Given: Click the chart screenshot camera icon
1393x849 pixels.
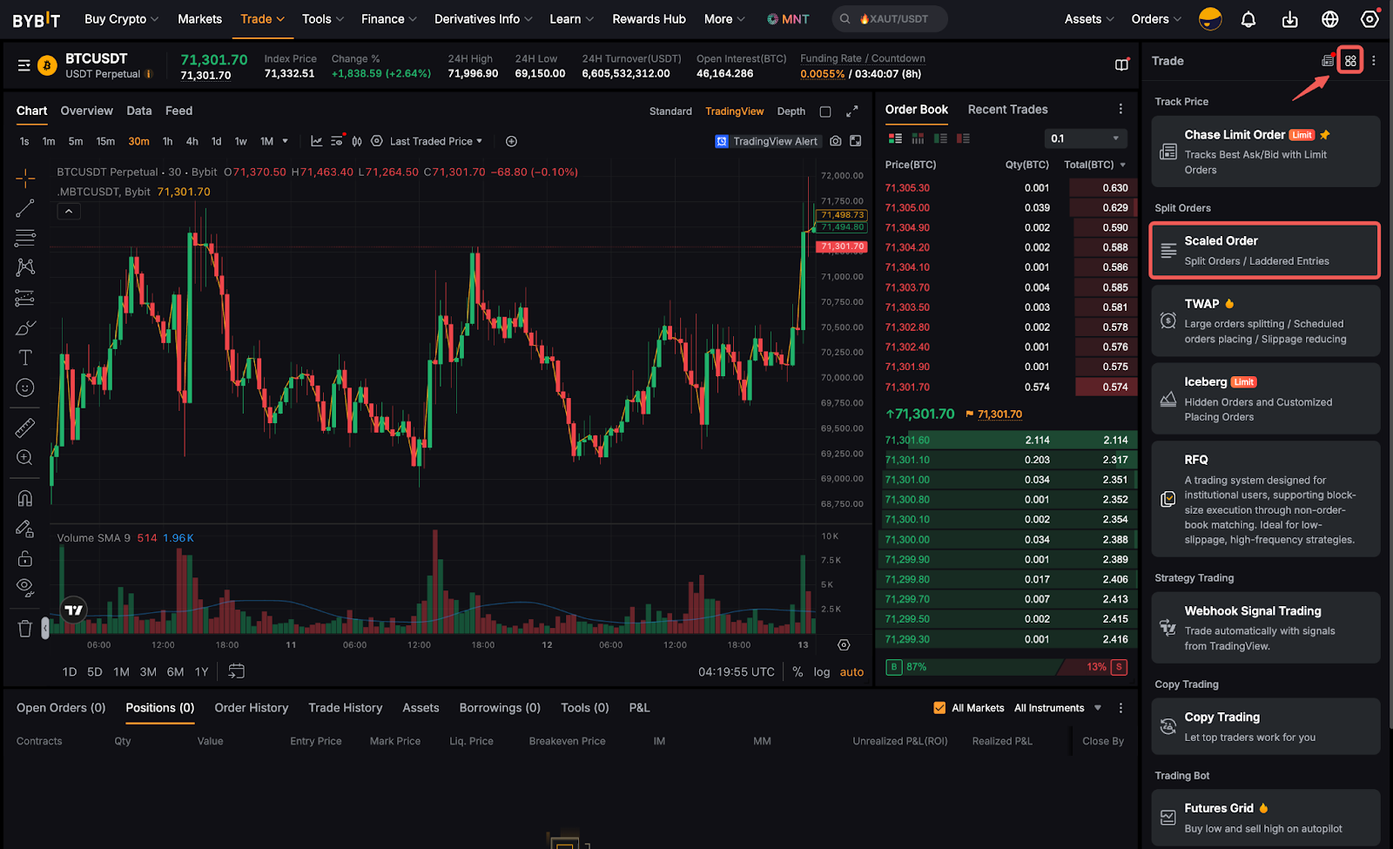Looking at the screenshot, I should tap(836, 141).
